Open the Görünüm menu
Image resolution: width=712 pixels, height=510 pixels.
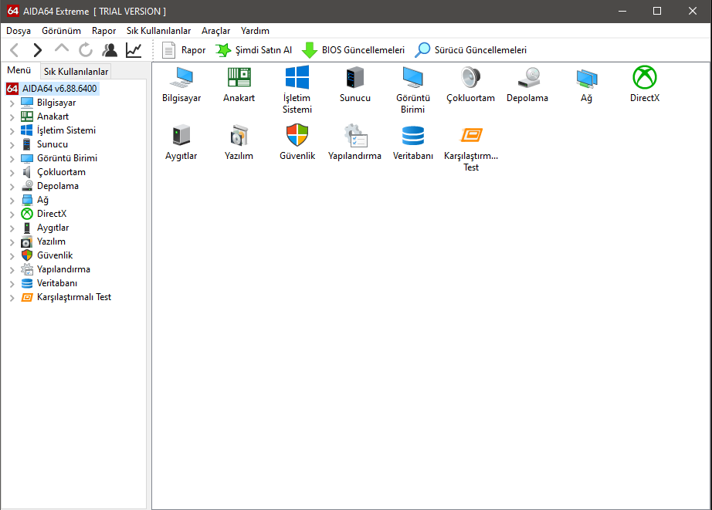(61, 31)
